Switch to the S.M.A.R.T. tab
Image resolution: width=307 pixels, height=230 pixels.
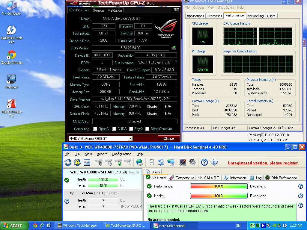(x=209, y=178)
